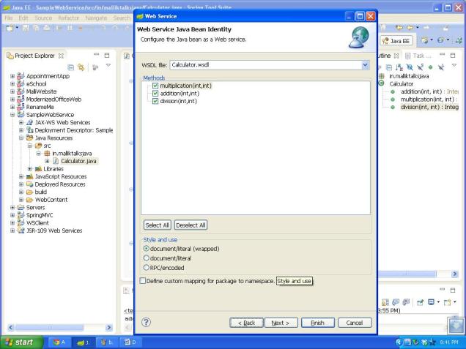Toggle Hide Fields in Outline toolbar
Image resolution: width=466 pixels, height=349 pixels.
[410, 67]
